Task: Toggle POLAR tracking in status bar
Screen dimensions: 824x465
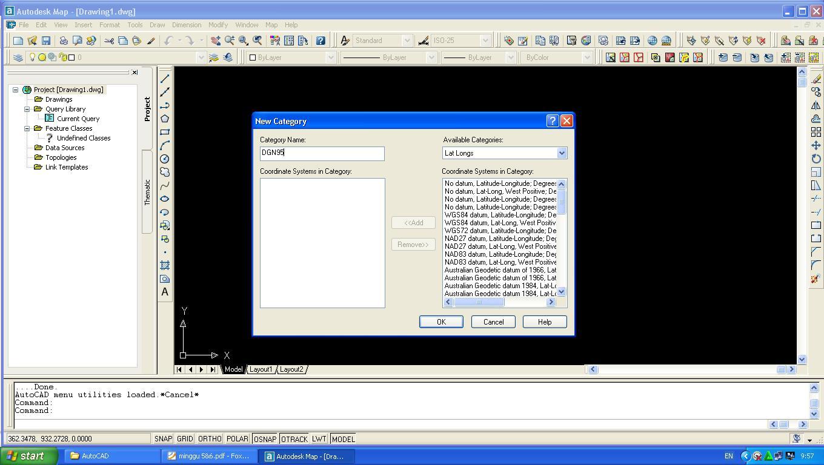Action: [x=238, y=439]
